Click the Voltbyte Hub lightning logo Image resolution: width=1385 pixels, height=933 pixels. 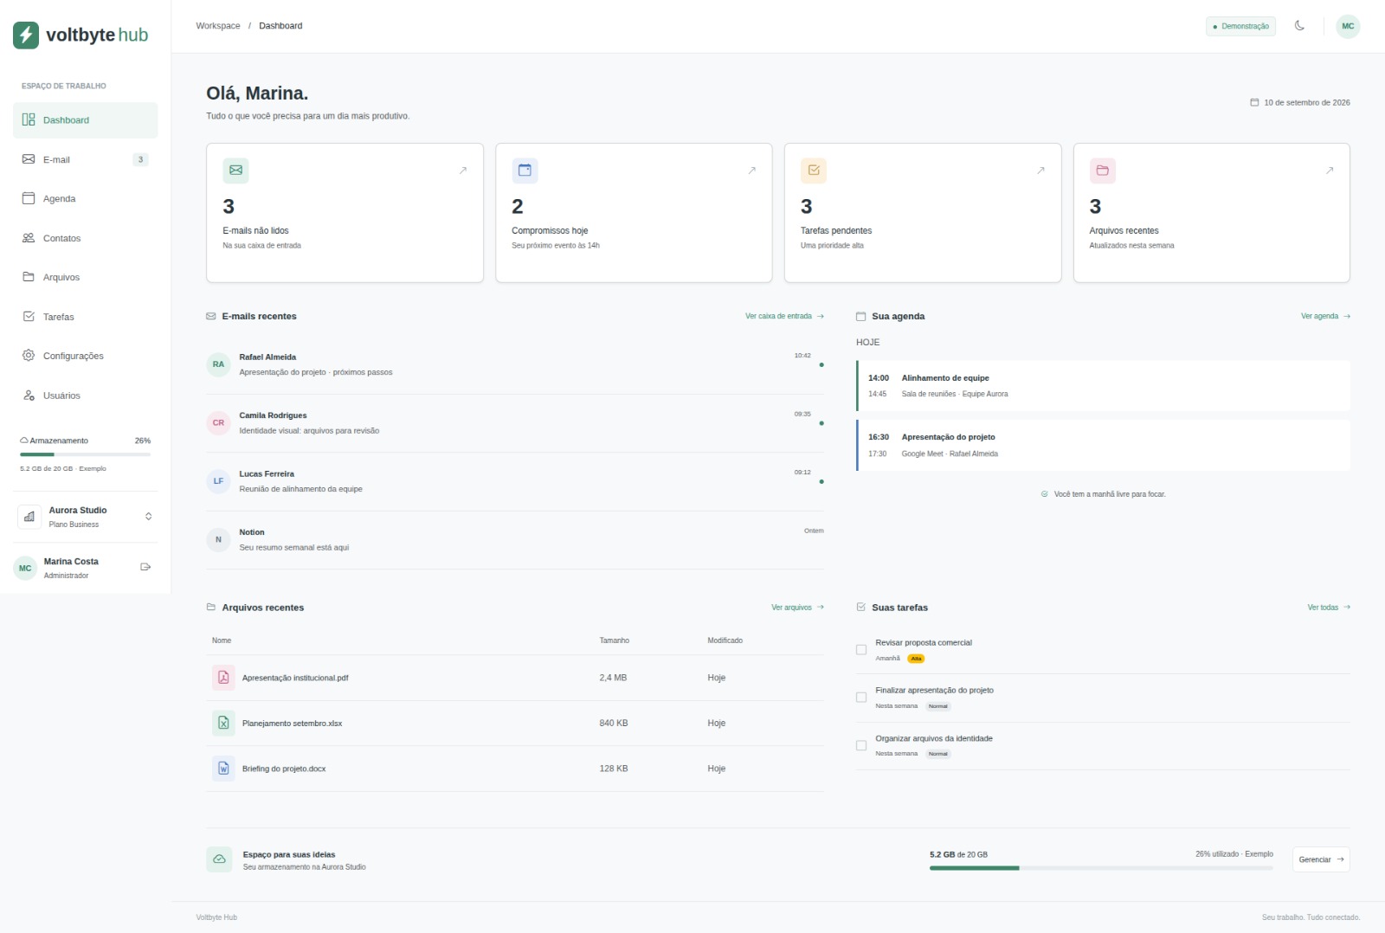coord(26,35)
